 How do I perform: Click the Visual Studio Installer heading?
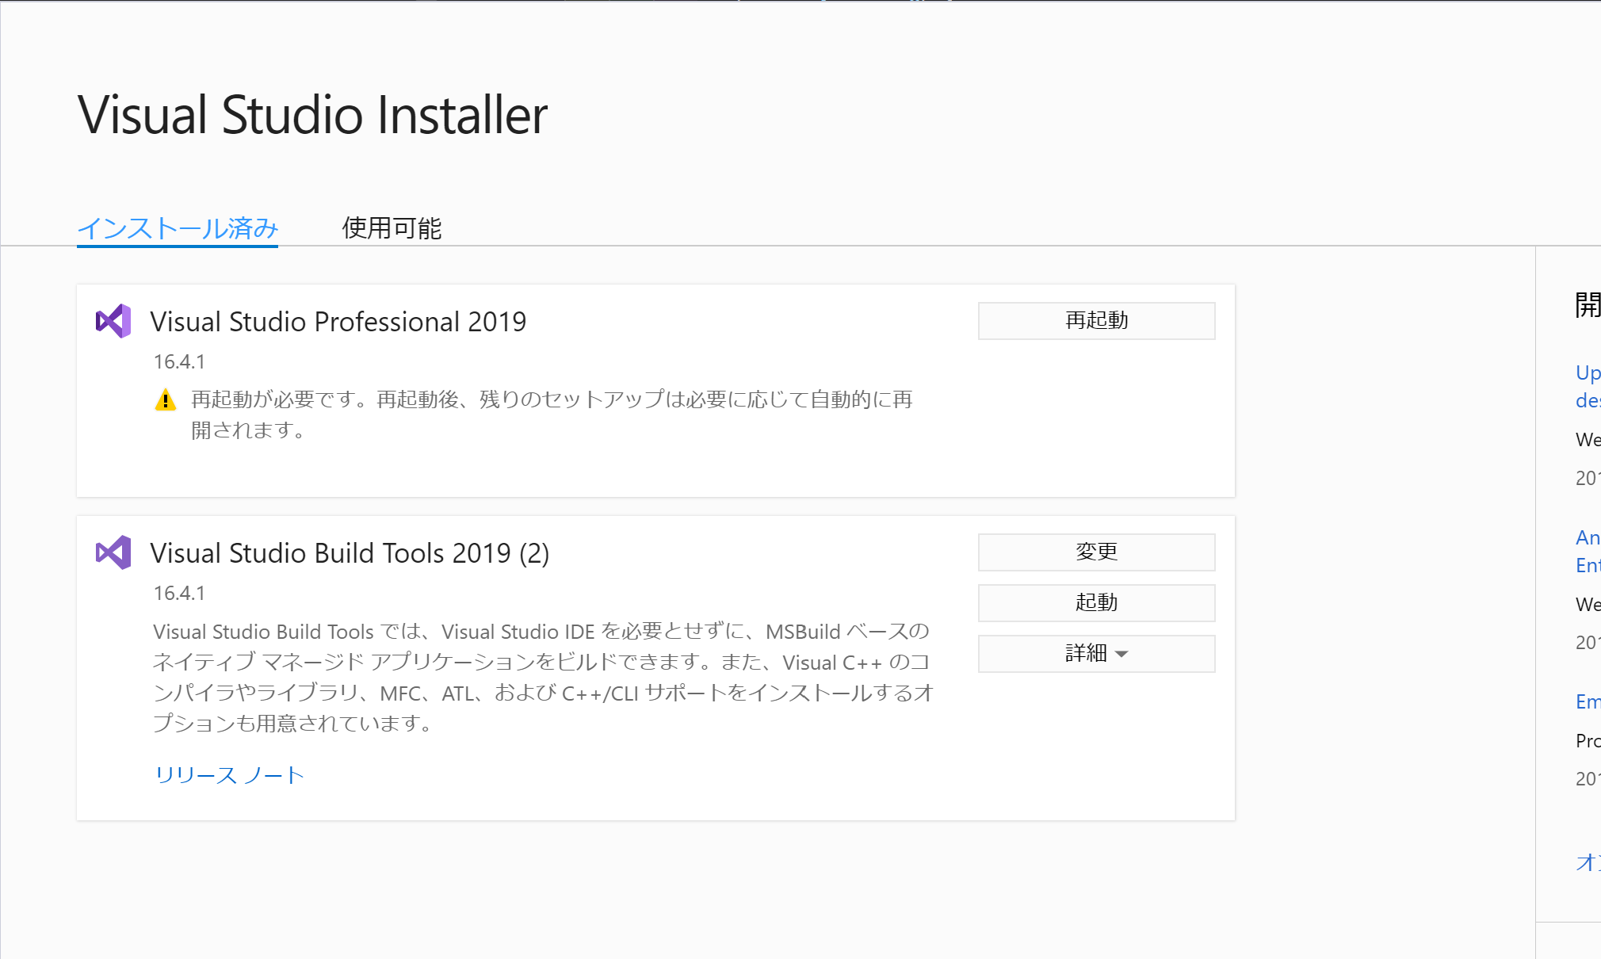(x=312, y=115)
